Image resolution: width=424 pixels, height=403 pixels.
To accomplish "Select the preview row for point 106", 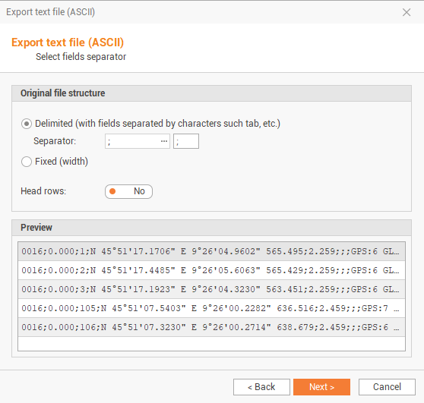I will [211, 327].
